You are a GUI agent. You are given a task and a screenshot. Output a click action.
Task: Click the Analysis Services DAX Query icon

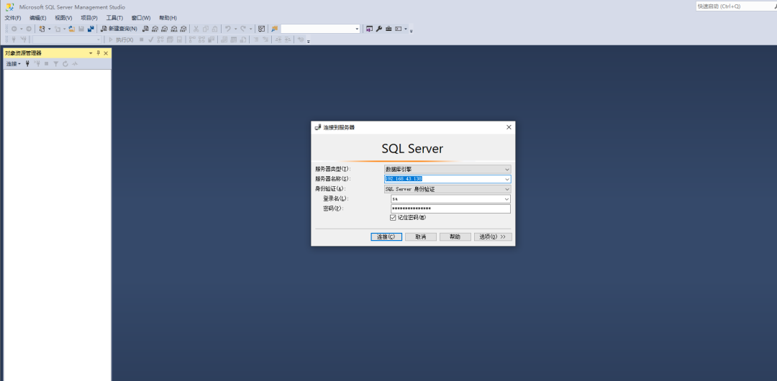tap(183, 29)
